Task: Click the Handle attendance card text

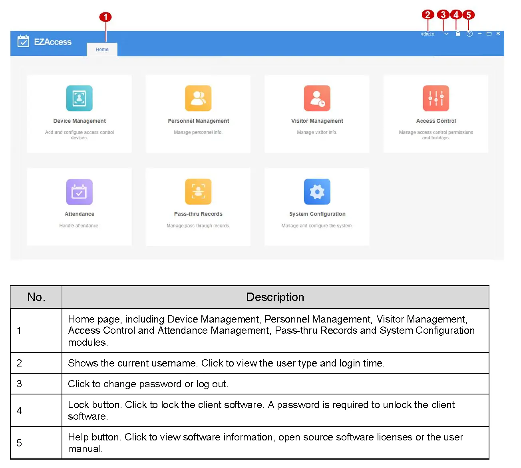Action: click(x=79, y=225)
